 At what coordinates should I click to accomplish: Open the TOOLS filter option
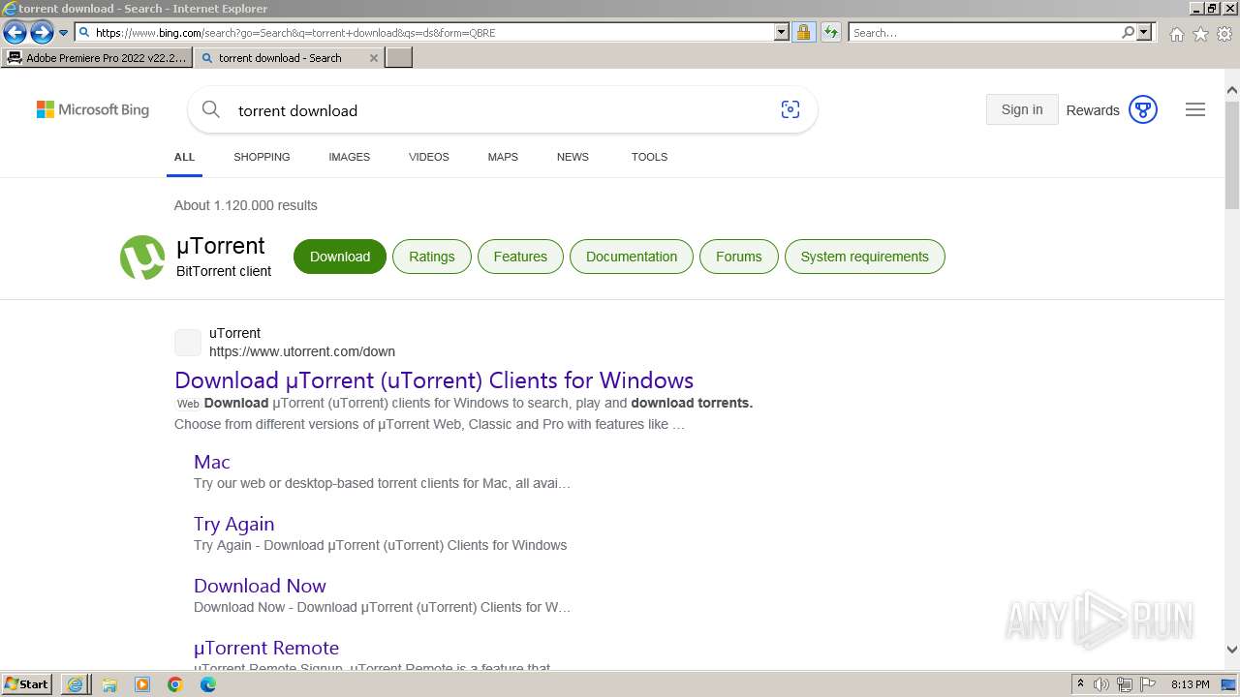(649, 157)
